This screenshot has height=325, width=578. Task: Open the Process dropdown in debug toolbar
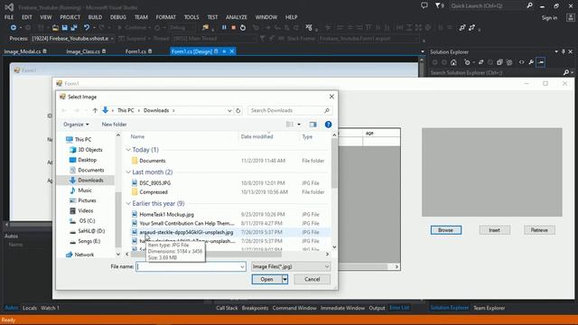[112, 39]
